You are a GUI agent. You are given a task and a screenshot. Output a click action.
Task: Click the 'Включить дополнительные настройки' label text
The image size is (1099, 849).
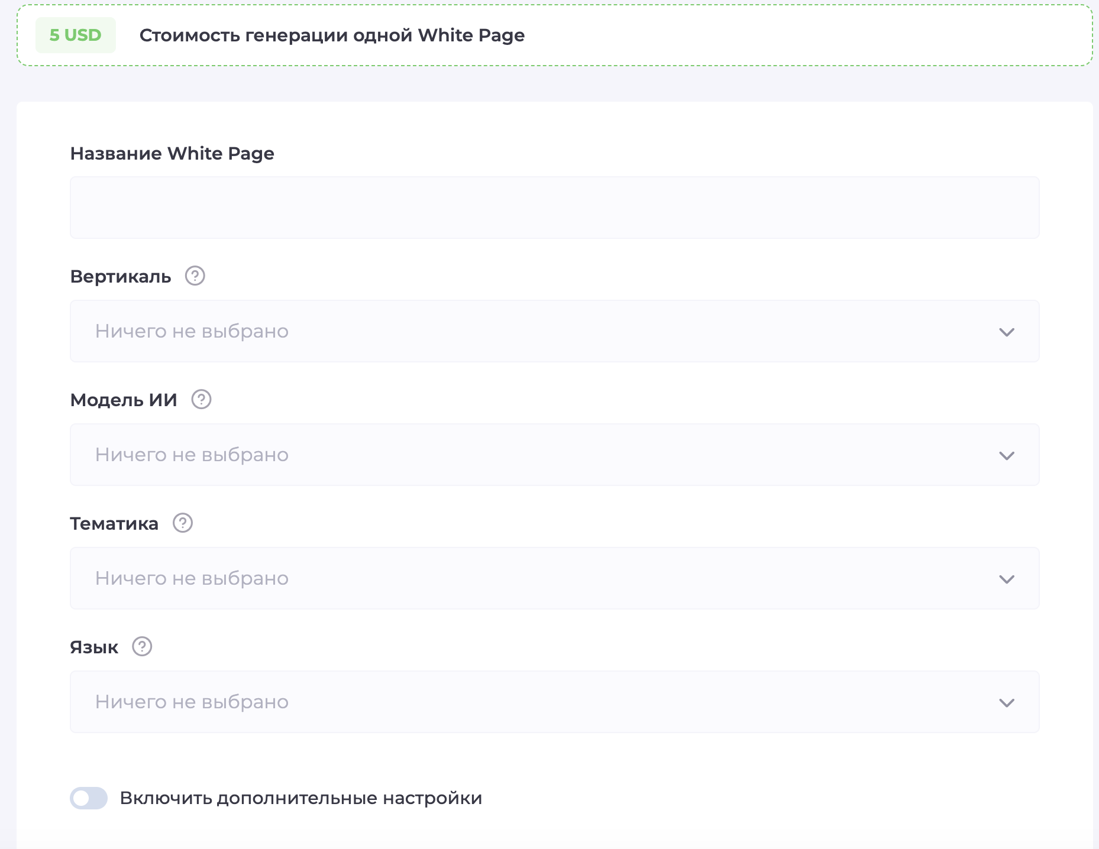300,798
